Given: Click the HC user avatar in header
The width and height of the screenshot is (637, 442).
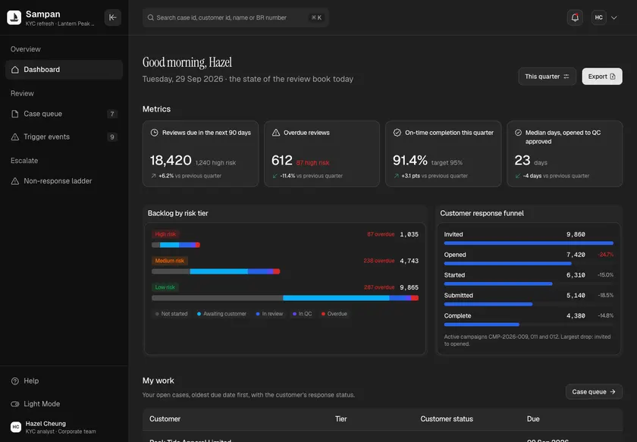Looking at the screenshot, I should click(x=599, y=17).
